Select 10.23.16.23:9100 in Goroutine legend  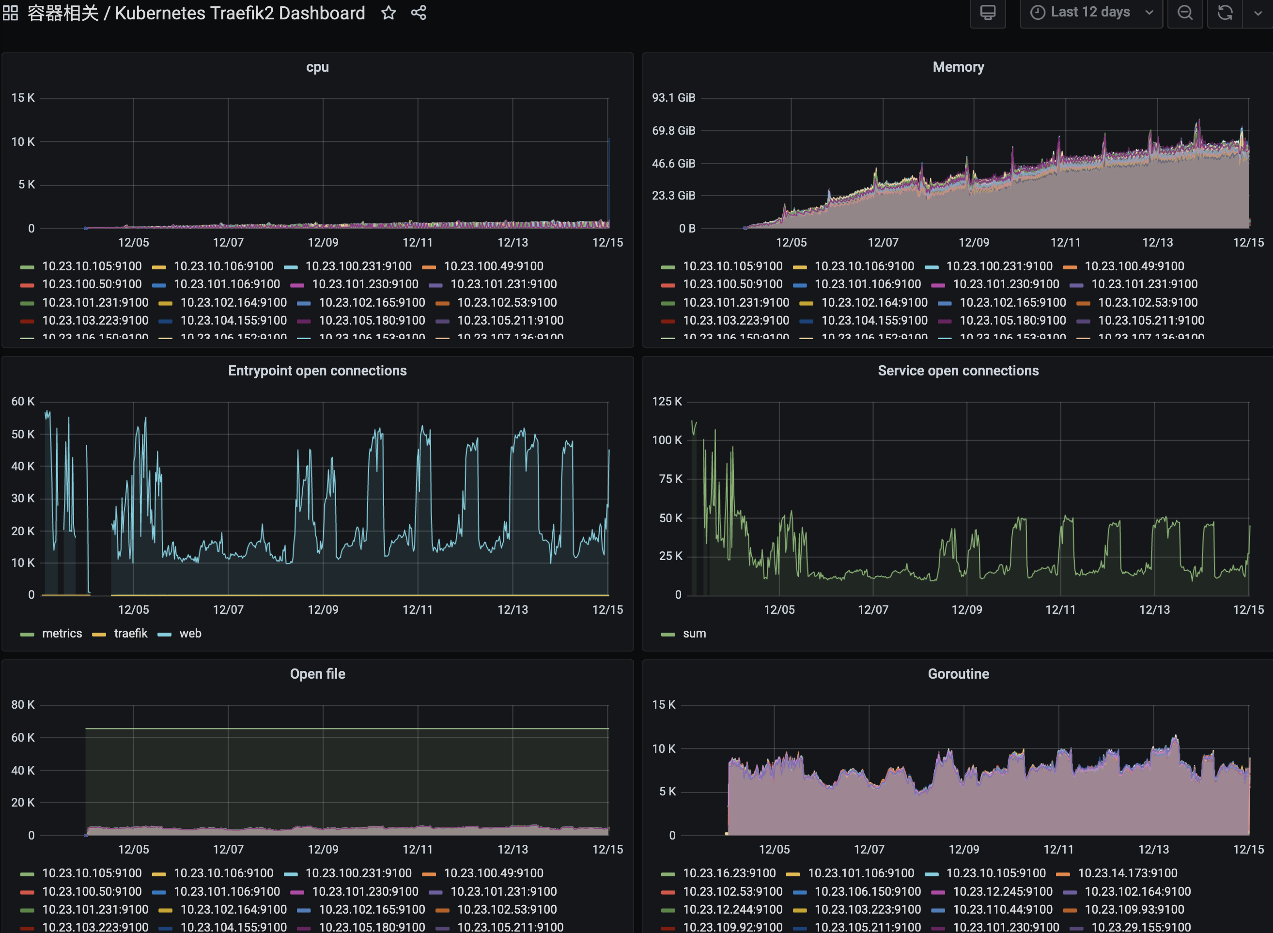pos(729,872)
